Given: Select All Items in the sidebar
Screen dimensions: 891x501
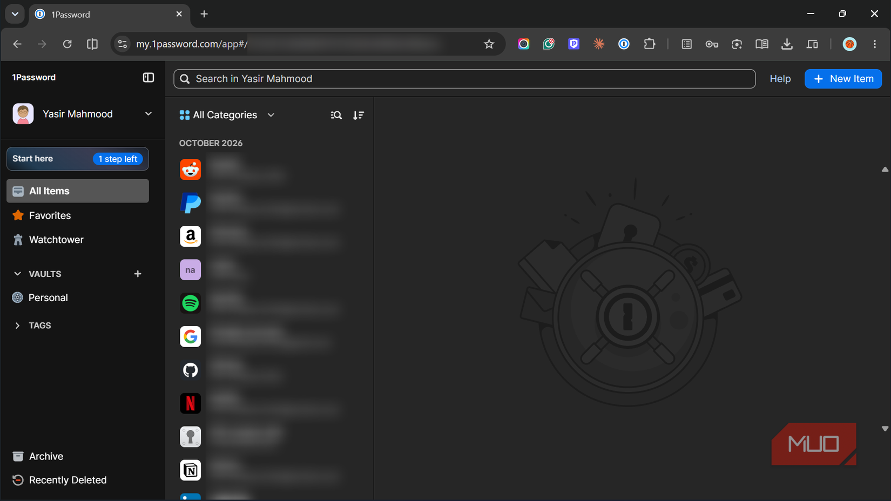Looking at the screenshot, I should coord(78,191).
